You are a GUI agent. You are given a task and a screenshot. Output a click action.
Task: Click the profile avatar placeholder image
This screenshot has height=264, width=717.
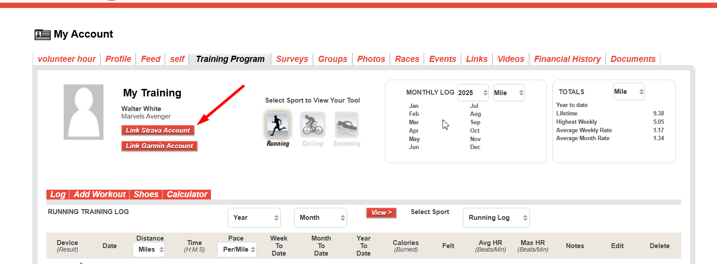tap(84, 112)
